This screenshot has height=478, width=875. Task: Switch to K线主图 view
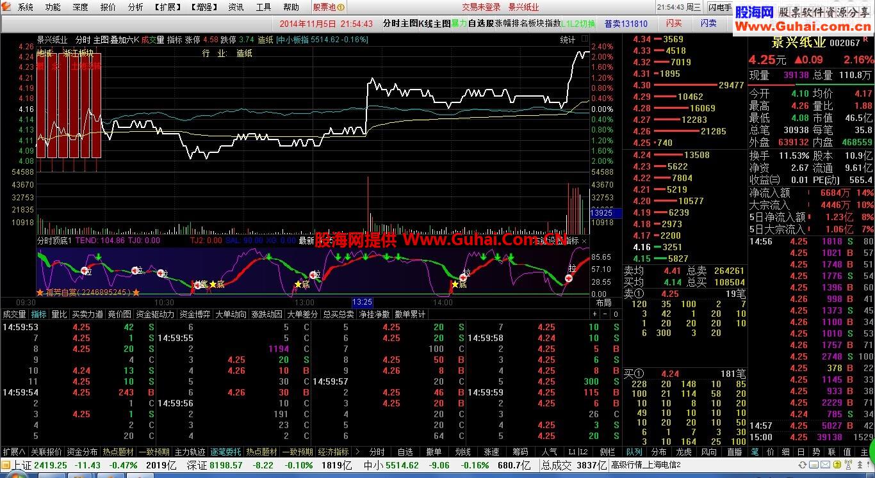434,24
